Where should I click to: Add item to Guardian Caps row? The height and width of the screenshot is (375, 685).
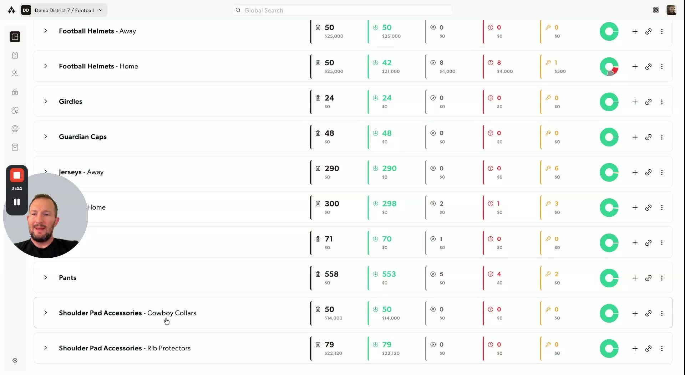click(x=635, y=137)
